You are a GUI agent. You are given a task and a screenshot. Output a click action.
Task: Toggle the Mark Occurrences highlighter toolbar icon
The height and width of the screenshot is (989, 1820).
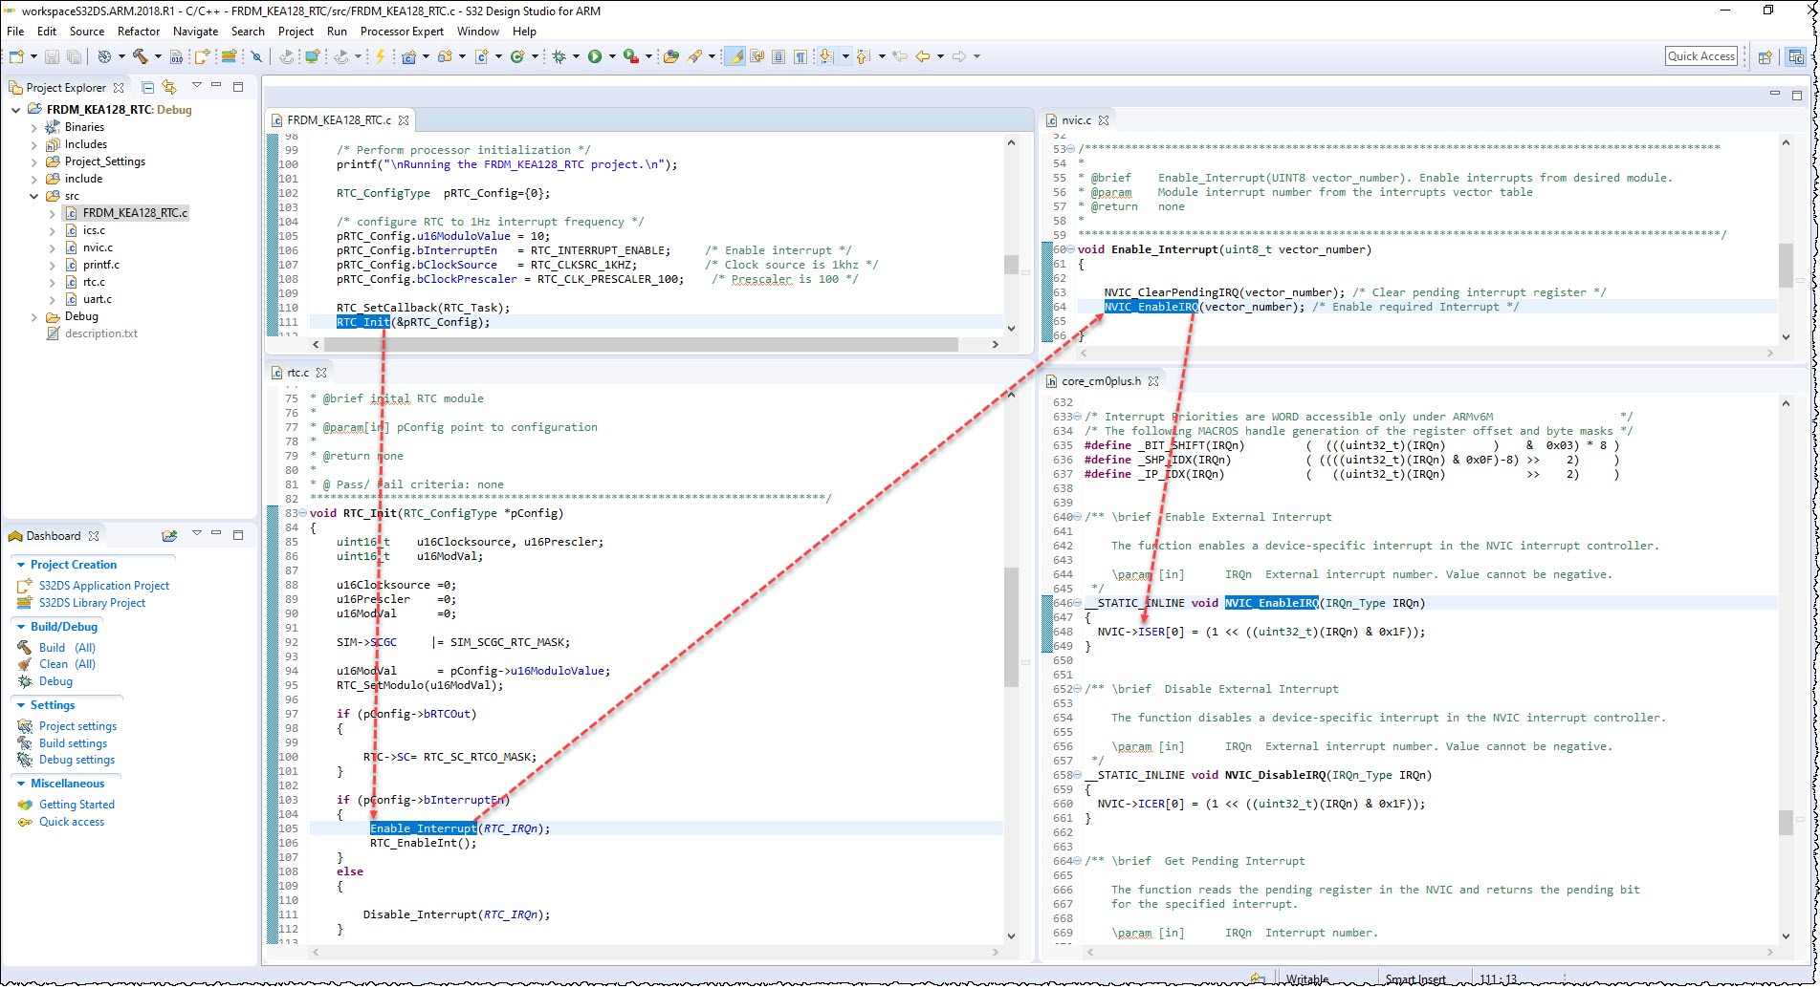click(735, 55)
